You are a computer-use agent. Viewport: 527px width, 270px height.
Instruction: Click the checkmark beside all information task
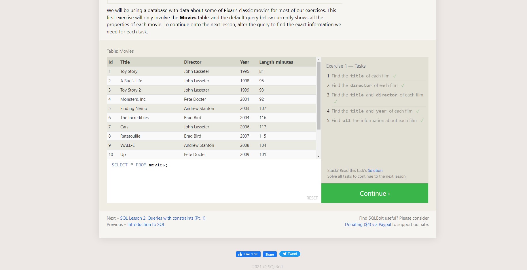pos(422,121)
